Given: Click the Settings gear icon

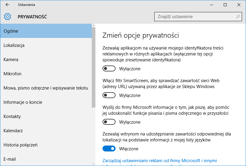Looking at the screenshot, I should click(7, 17).
